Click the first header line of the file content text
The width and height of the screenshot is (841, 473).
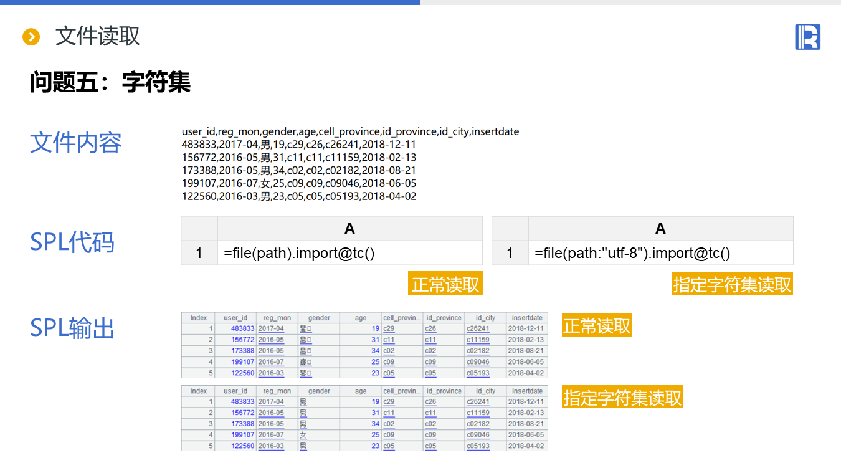tap(350, 131)
